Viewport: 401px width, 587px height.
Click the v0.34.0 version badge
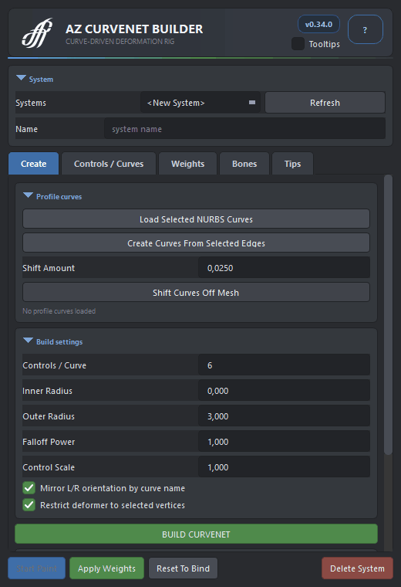318,25
